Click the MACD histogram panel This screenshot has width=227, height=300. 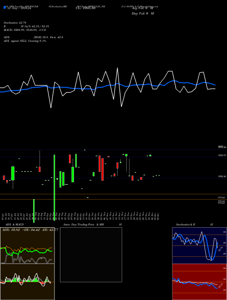pos(27,282)
